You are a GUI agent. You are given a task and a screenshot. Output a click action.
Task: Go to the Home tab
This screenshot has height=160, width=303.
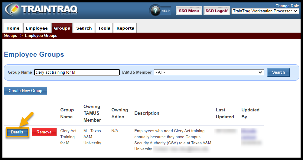13,28
